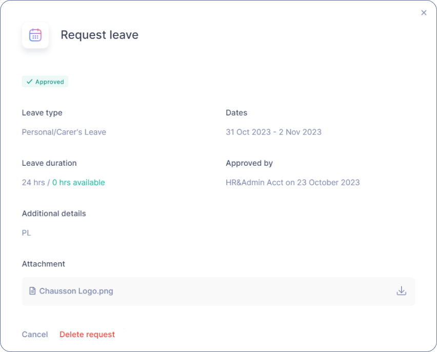The image size is (437, 352).
Task: Click the Approved by label
Action: (249, 163)
